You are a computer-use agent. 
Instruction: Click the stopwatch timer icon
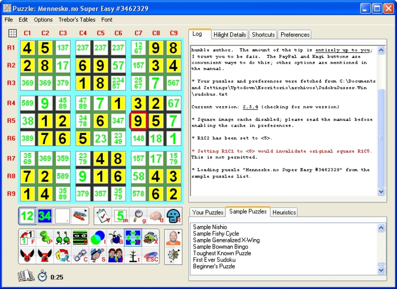pyautogui.click(x=42, y=276)
